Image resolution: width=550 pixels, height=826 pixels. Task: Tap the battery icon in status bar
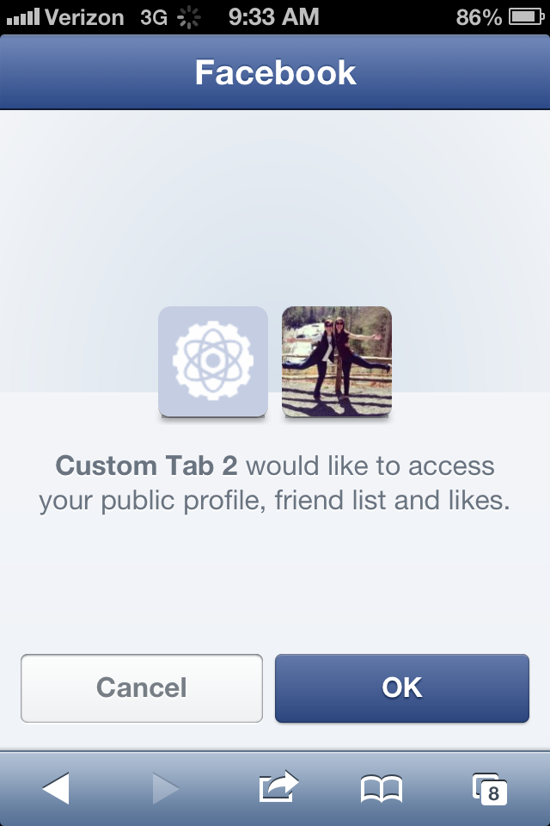coord(526,17)
